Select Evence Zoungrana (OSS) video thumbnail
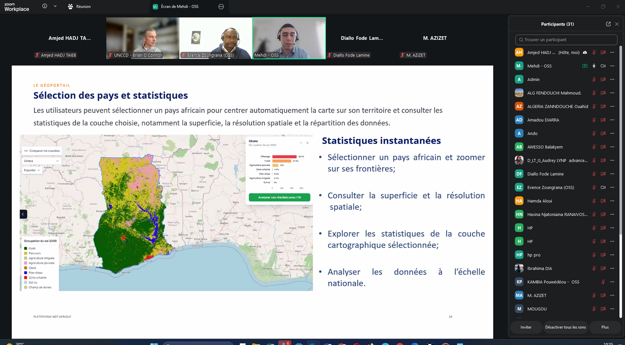 click(x=216, y=38)
